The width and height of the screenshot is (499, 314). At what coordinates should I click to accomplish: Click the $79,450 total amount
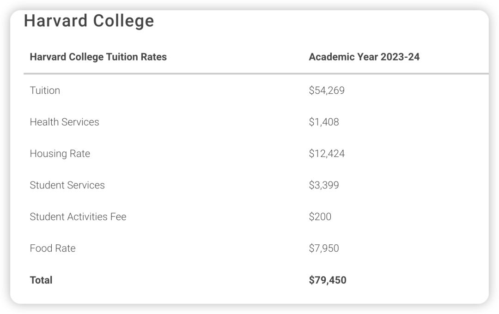(328, 280)
